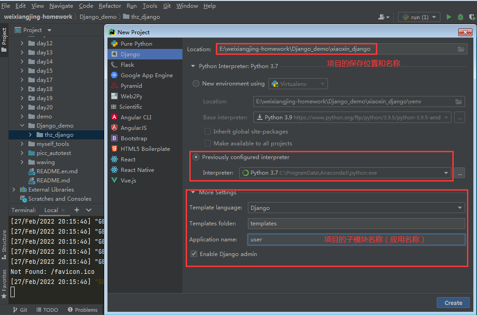Open the run (1) configuration dropdown

(419, 17)
